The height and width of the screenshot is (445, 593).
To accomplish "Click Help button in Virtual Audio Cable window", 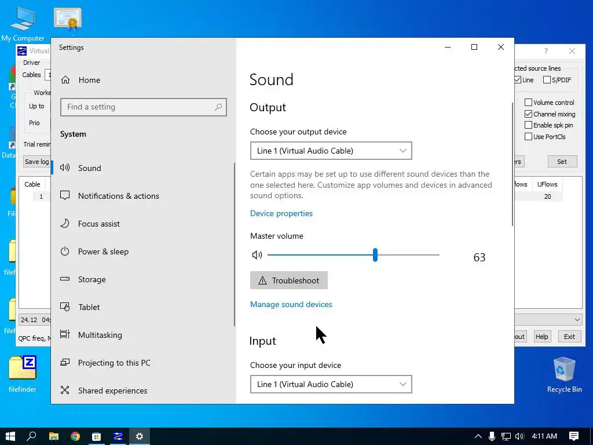I will 541,337.
